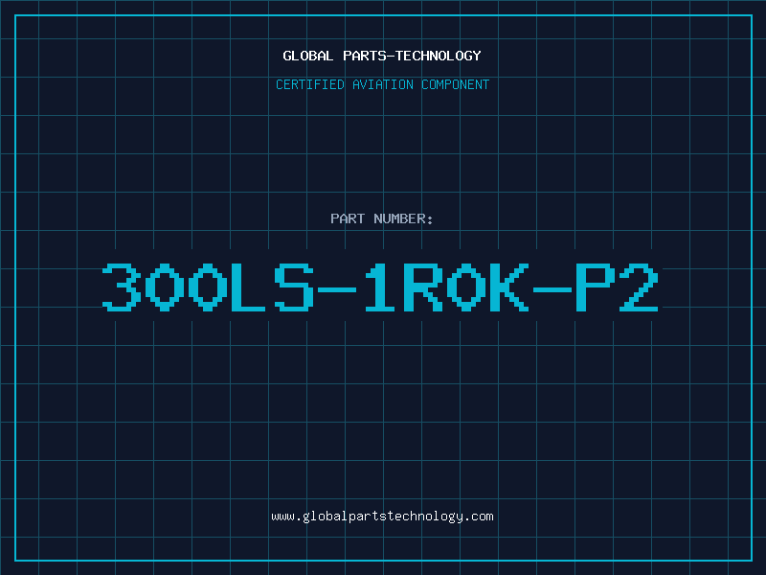Select the word CERTIFIED in the subtitle
766x575 pixels.
coord(310,84)
